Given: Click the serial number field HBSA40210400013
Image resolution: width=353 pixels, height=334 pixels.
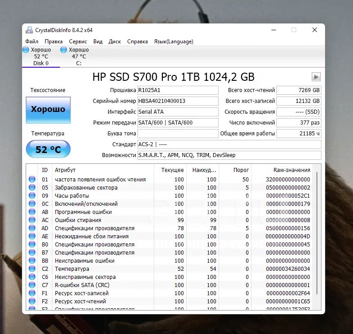Looking at the screenshot, I should coord(178,101).
